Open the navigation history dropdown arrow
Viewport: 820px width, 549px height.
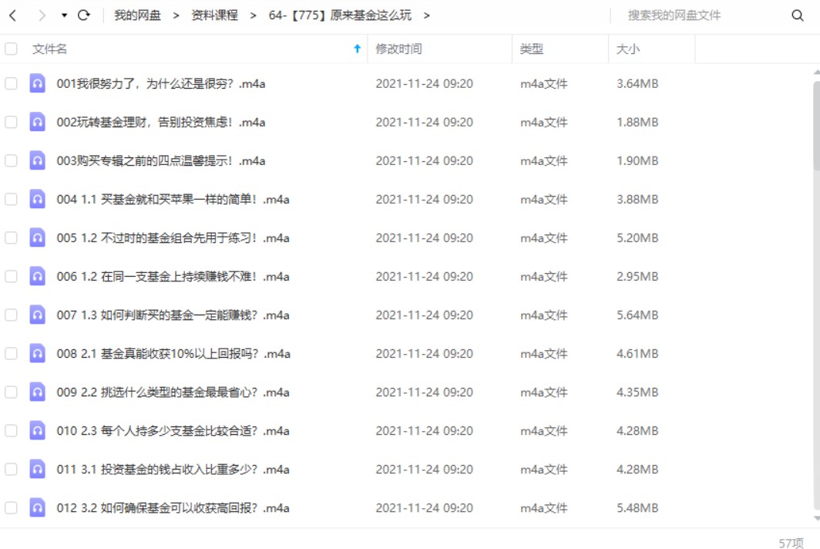(64, 14)
